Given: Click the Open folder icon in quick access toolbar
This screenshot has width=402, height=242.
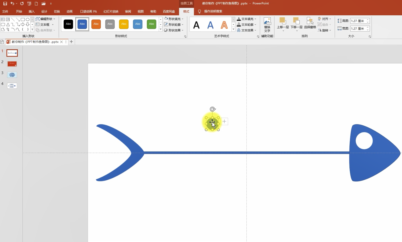Looking at the screenshot, I should tap(43, 4).
